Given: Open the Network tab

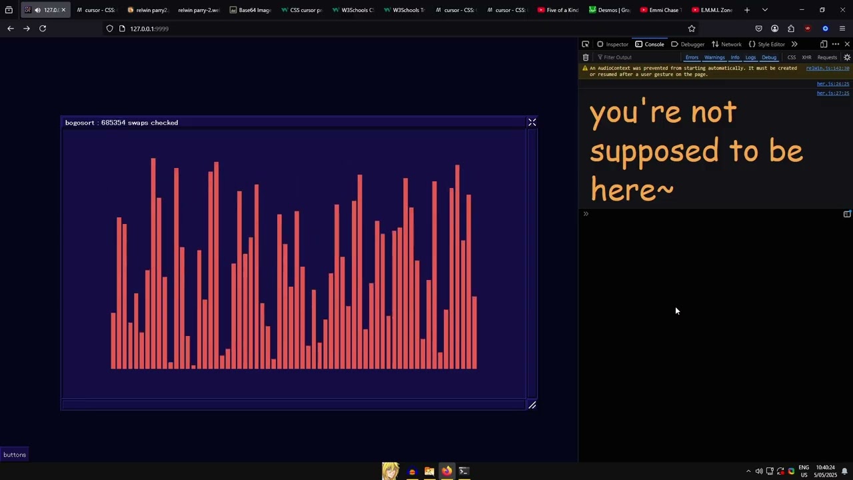Looking at the screenshot, I should tap(726, 44).
